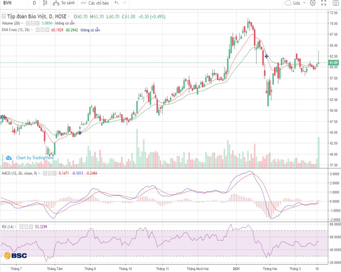
Task: Click the redo arrow in the toolbar
Action: [124, 3]
